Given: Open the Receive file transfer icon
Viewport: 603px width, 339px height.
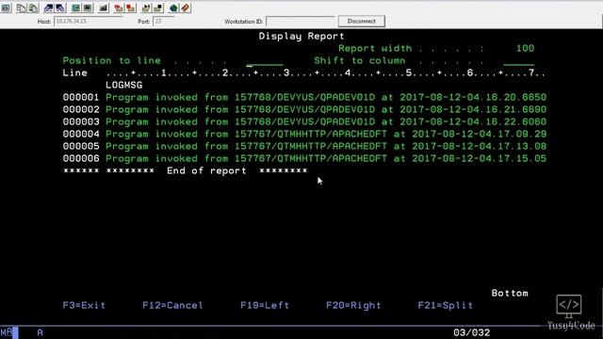Looking at the screenshot, I should (x=60, y=8).
